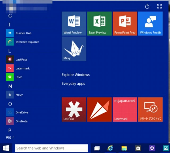Open Mevy by its list label
170x153 pixels.
click(x=19, y=95)
